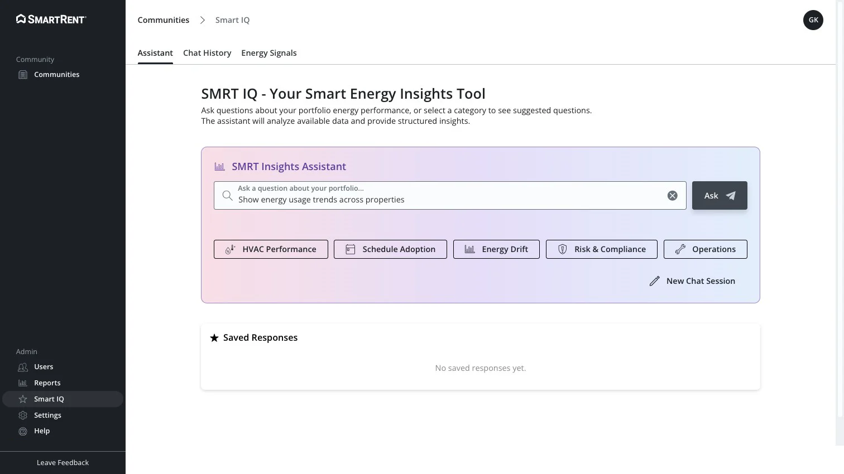Start a New Chat Session

pos(692,281)
